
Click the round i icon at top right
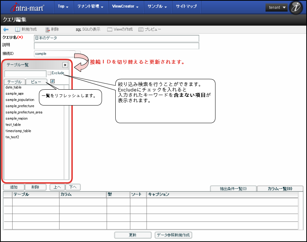(x=295, y=8)
